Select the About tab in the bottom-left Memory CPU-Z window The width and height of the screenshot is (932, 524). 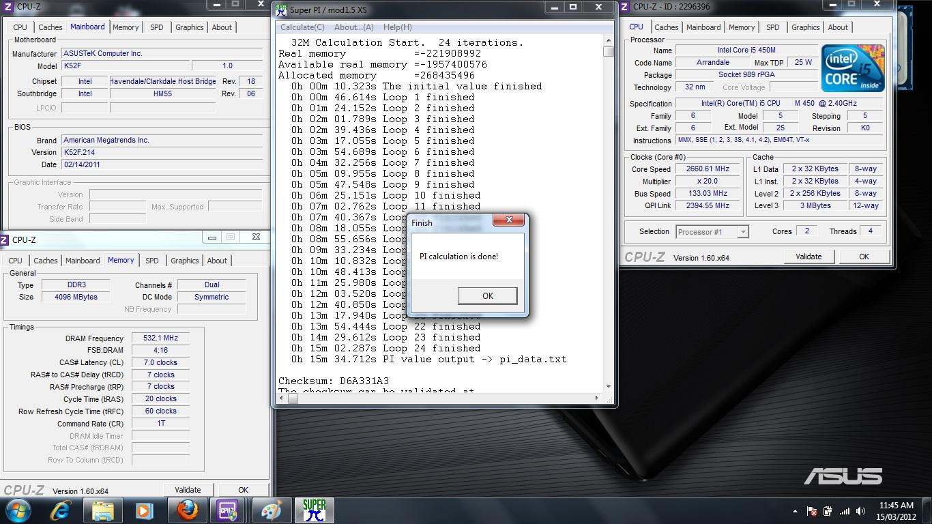(x=217, y=261)
